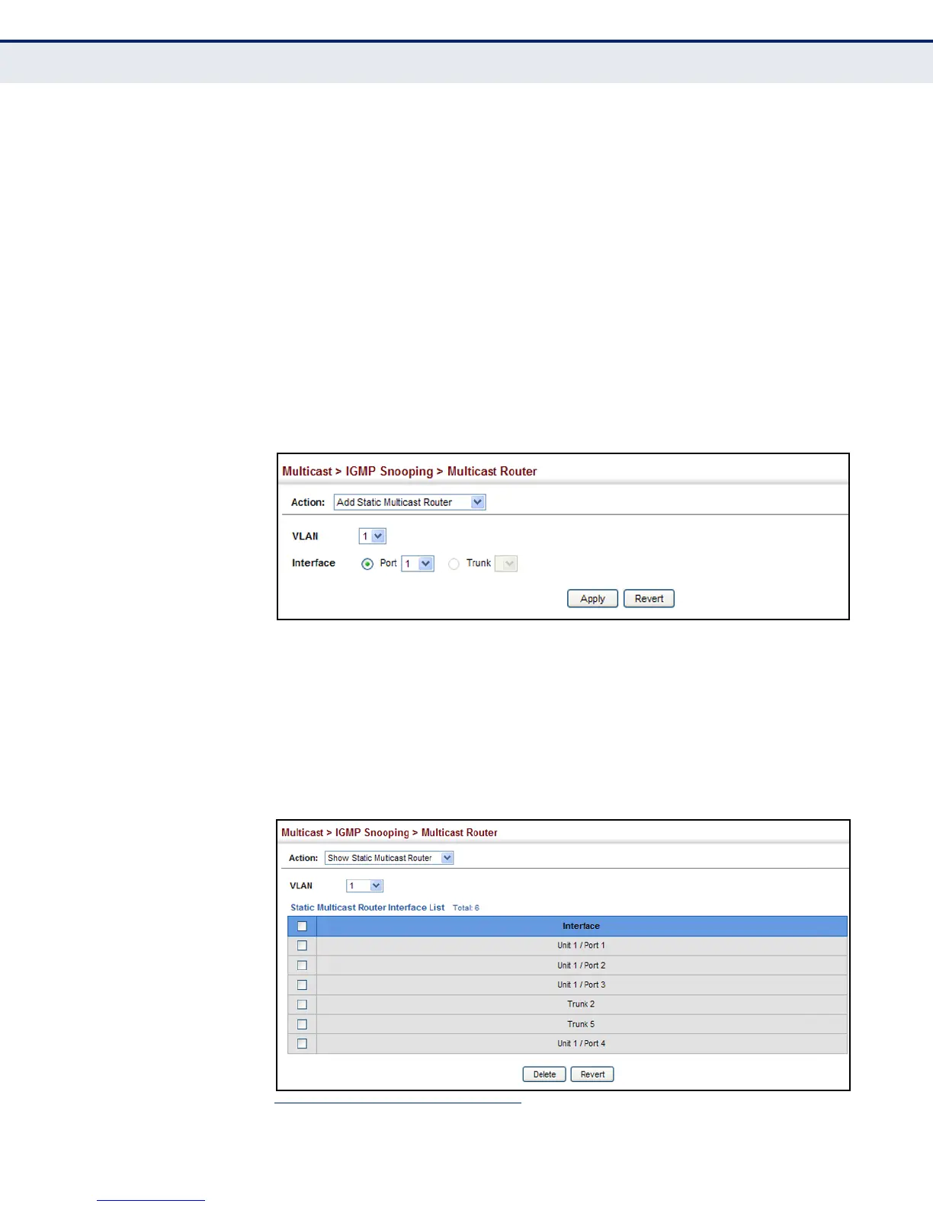The height and width of the screenshot is (1207, 933).
Task: Check the Unit 1 / Port 4 row
Action: 302,1044
